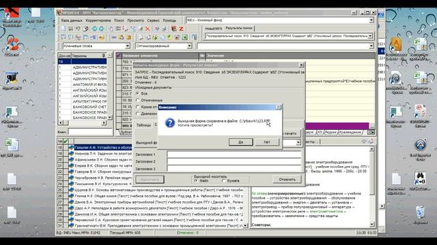Image resolution: width=437 pixels, height=245 pixels.
Task: Go to next record with green right arrow
Action: (x=102, y=29)
